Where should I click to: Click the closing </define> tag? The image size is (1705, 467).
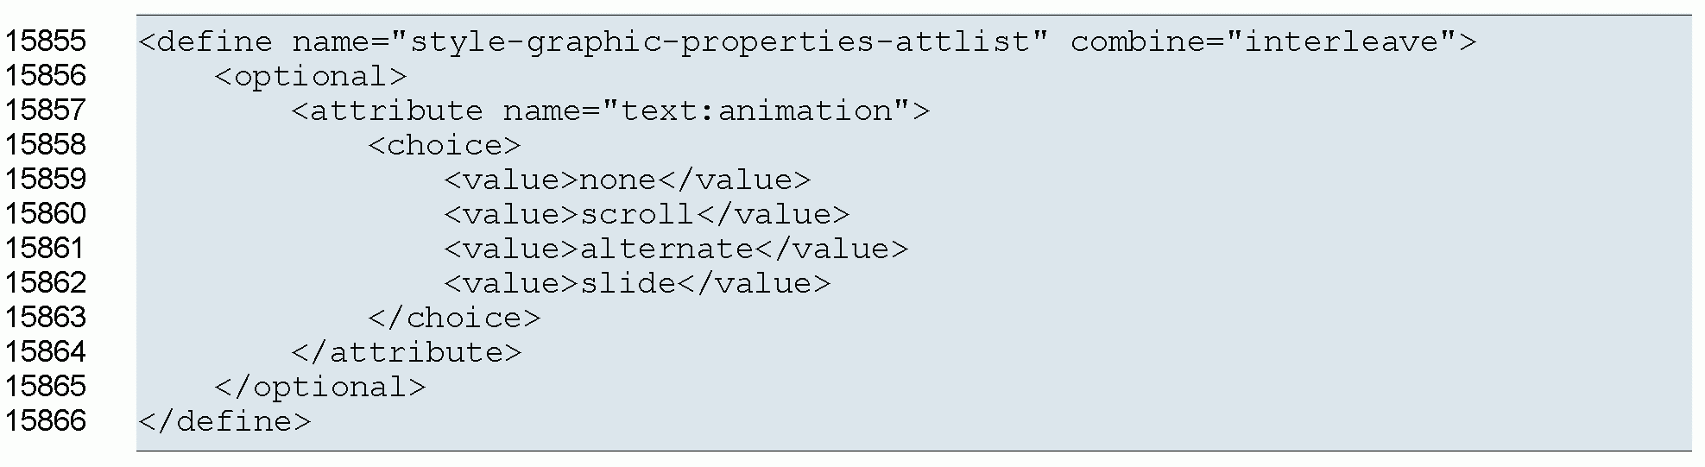point(224,421)
